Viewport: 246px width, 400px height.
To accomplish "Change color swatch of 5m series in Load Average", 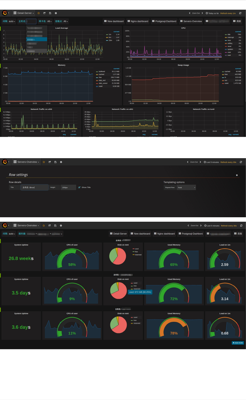I will (107, 37).
